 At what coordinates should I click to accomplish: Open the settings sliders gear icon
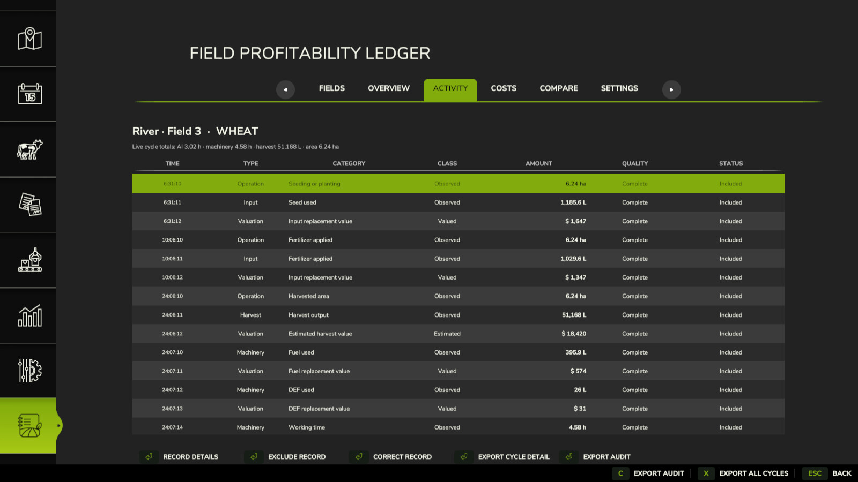click(x=30, y=371)
